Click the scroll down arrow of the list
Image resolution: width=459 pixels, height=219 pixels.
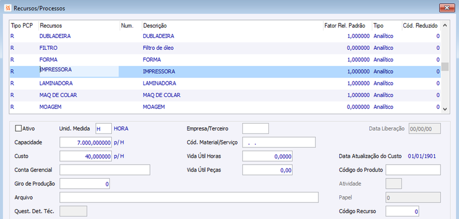tap(445, 109)
